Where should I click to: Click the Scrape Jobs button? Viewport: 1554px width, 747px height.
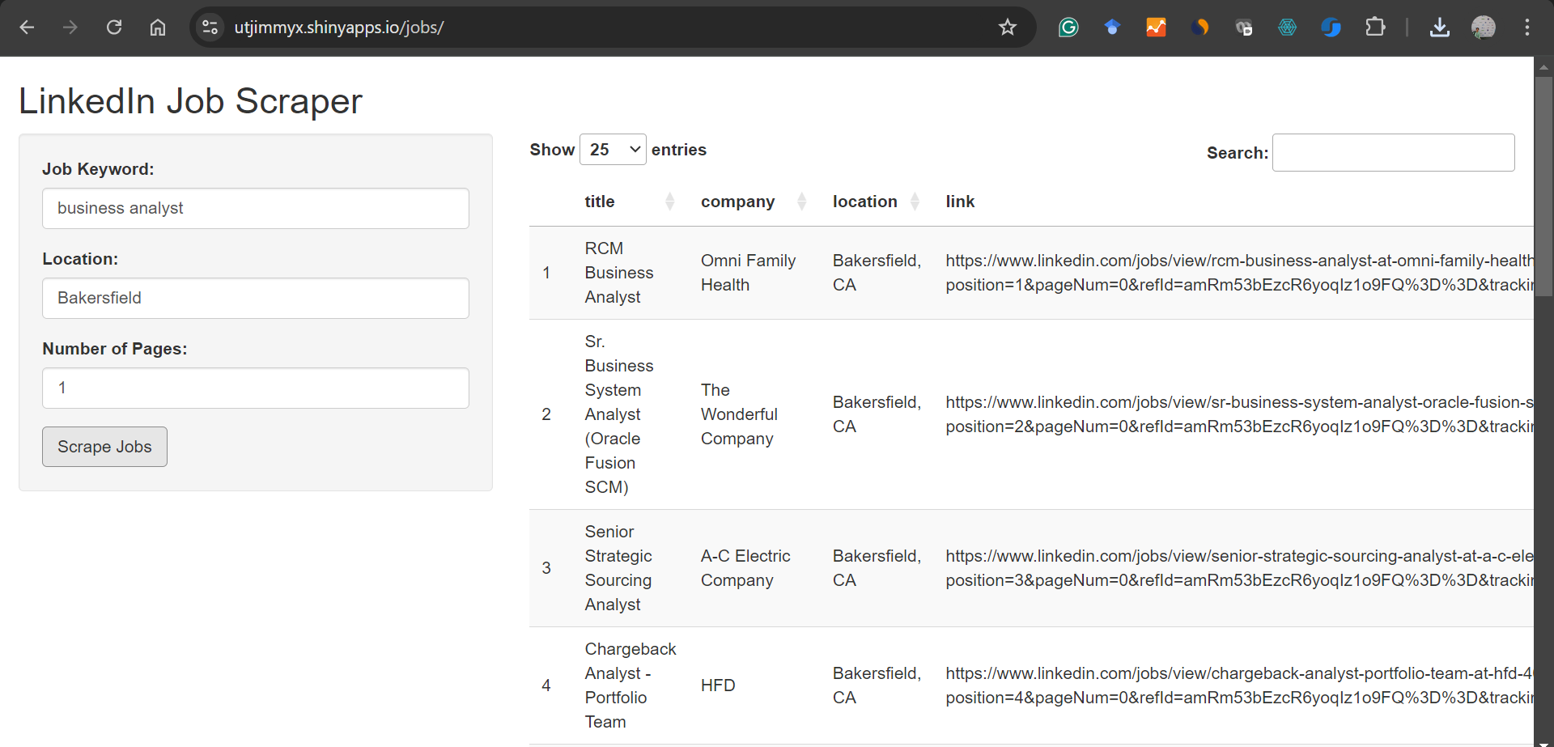coord(104,446)
